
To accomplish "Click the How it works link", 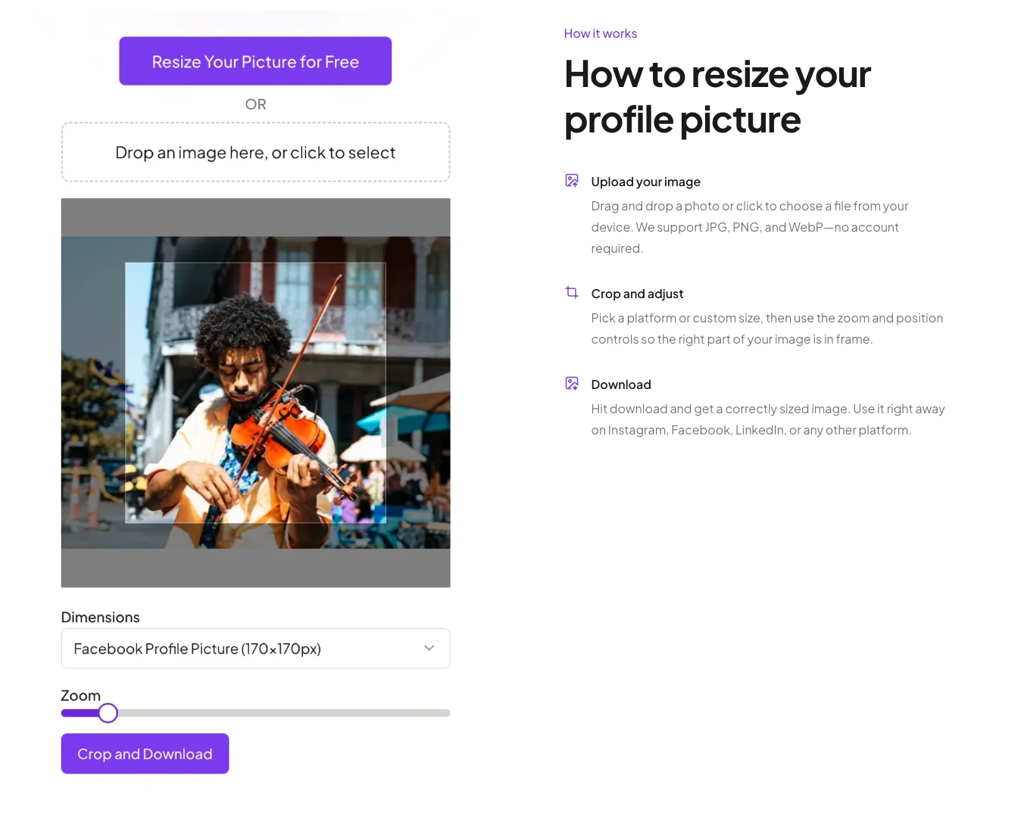I will coord(600,33).
